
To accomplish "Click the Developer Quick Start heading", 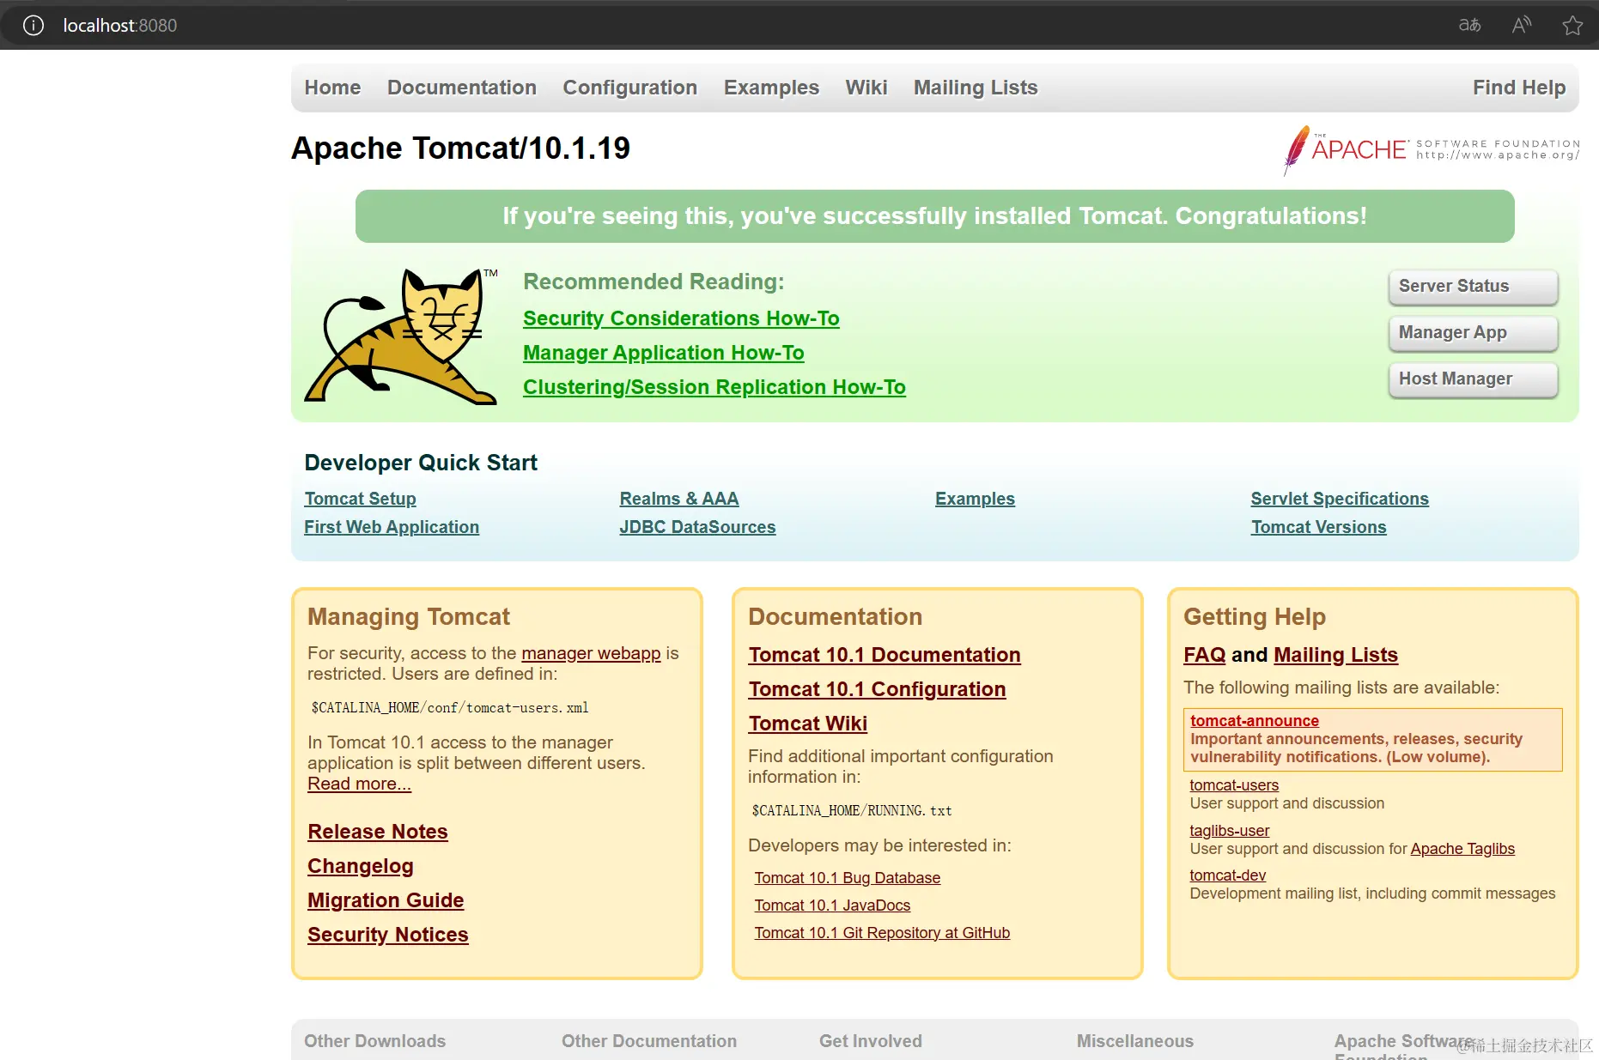I will [421, 463].
